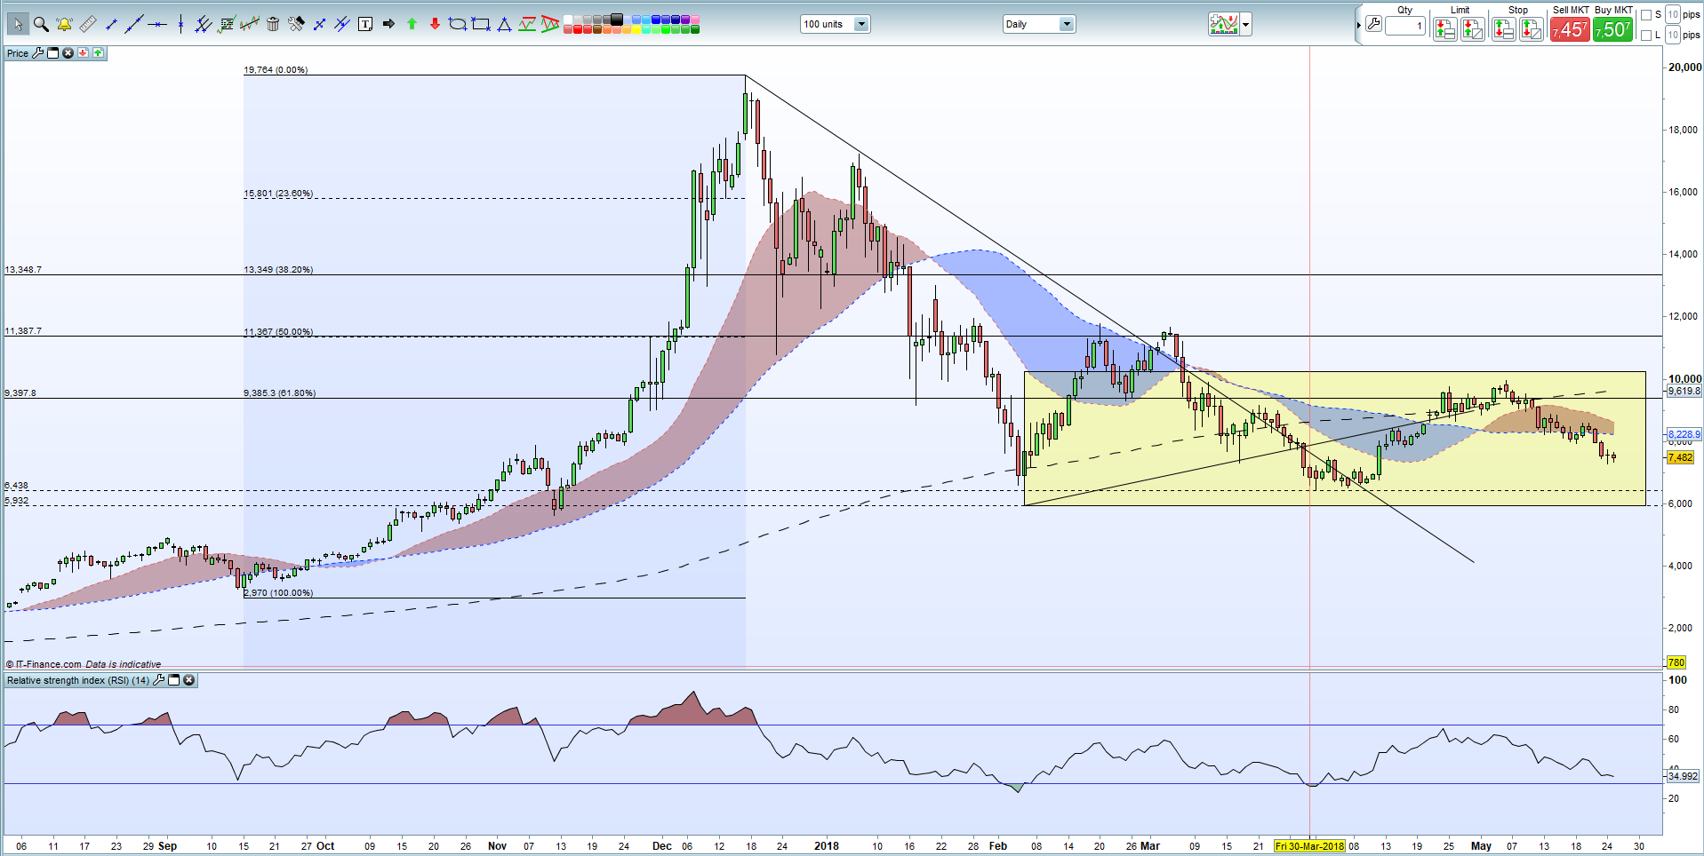This screenshot has width=1704, height=856.
Task: Click the 19,764 (0.00%) Fibonacci label
Action: point(276,69)
